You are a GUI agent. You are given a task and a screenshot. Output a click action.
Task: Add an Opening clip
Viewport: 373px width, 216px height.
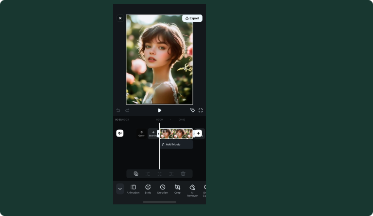[x=153, y=134]
